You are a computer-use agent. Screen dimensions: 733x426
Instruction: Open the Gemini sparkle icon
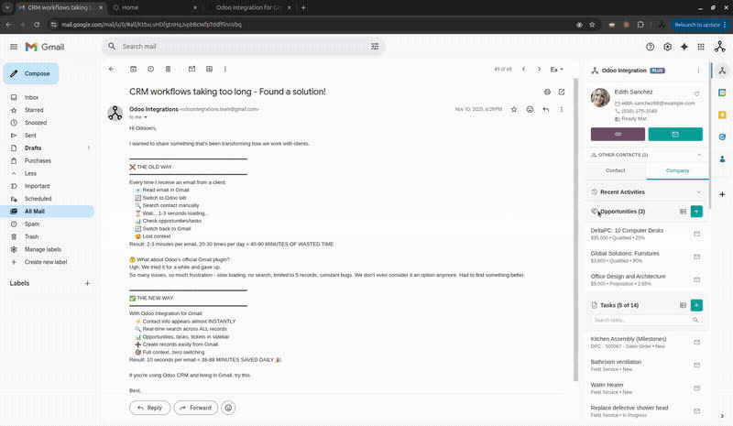tap(684, 47)
